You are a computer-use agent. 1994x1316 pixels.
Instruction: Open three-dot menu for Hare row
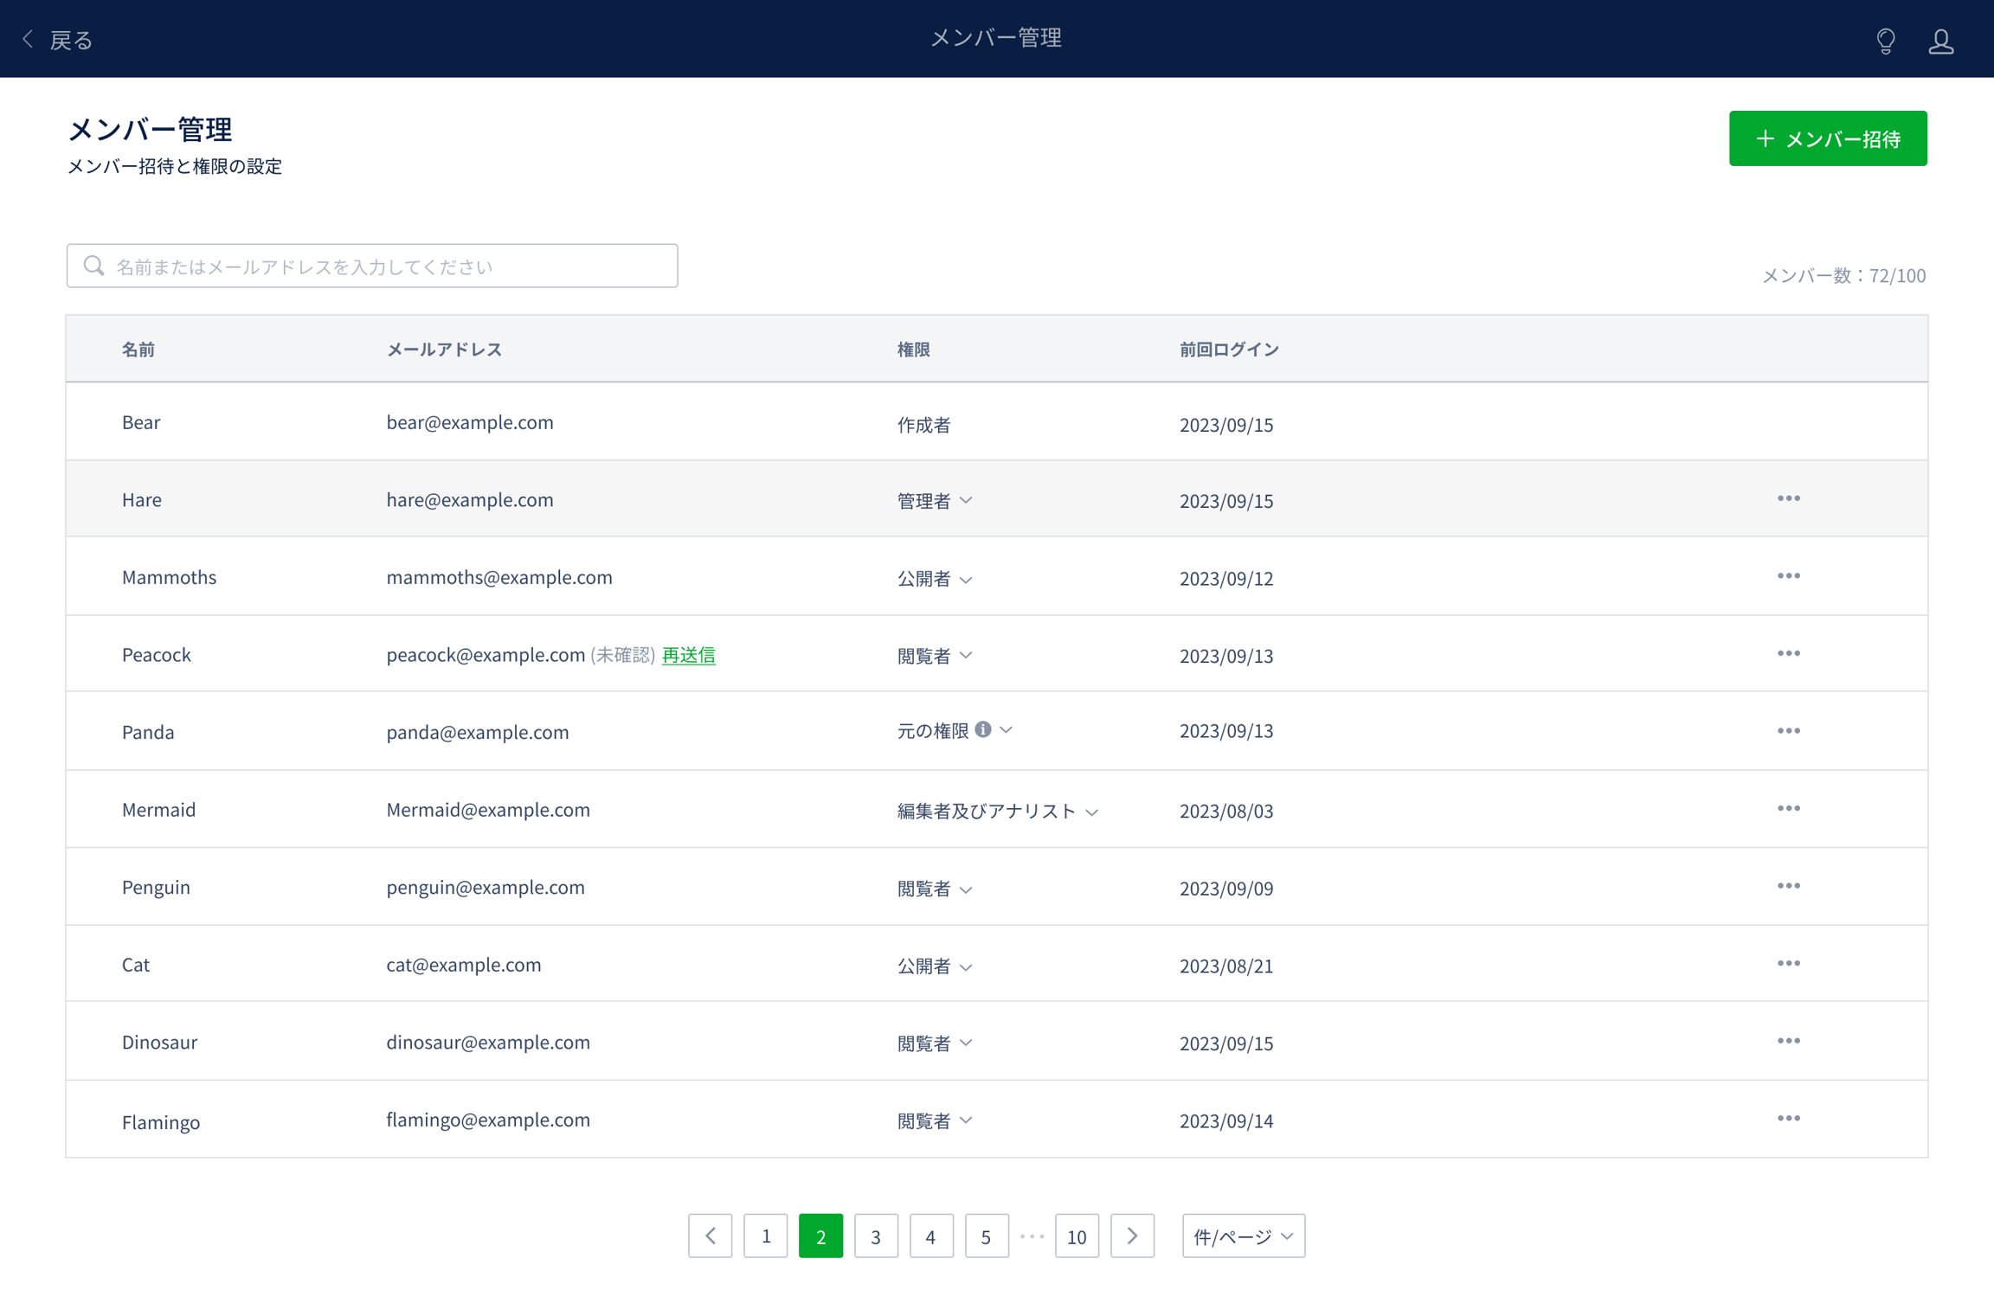tap(1788, 498)
